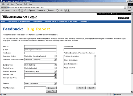Image resolution: width=133 pixels, height=96 pixels.
Task: Expand the Operating System dropdown
Action: tap(40, 56)
